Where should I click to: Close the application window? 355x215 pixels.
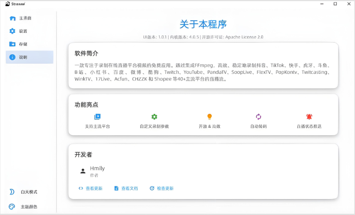click(x=349, y=4)
